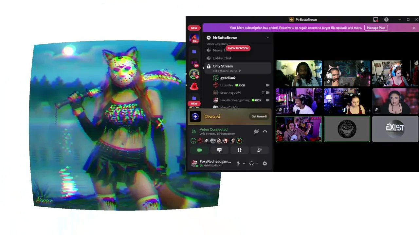
Task: Click Video Connected status text
Action: pyautogui.click(x=213, y=130)
